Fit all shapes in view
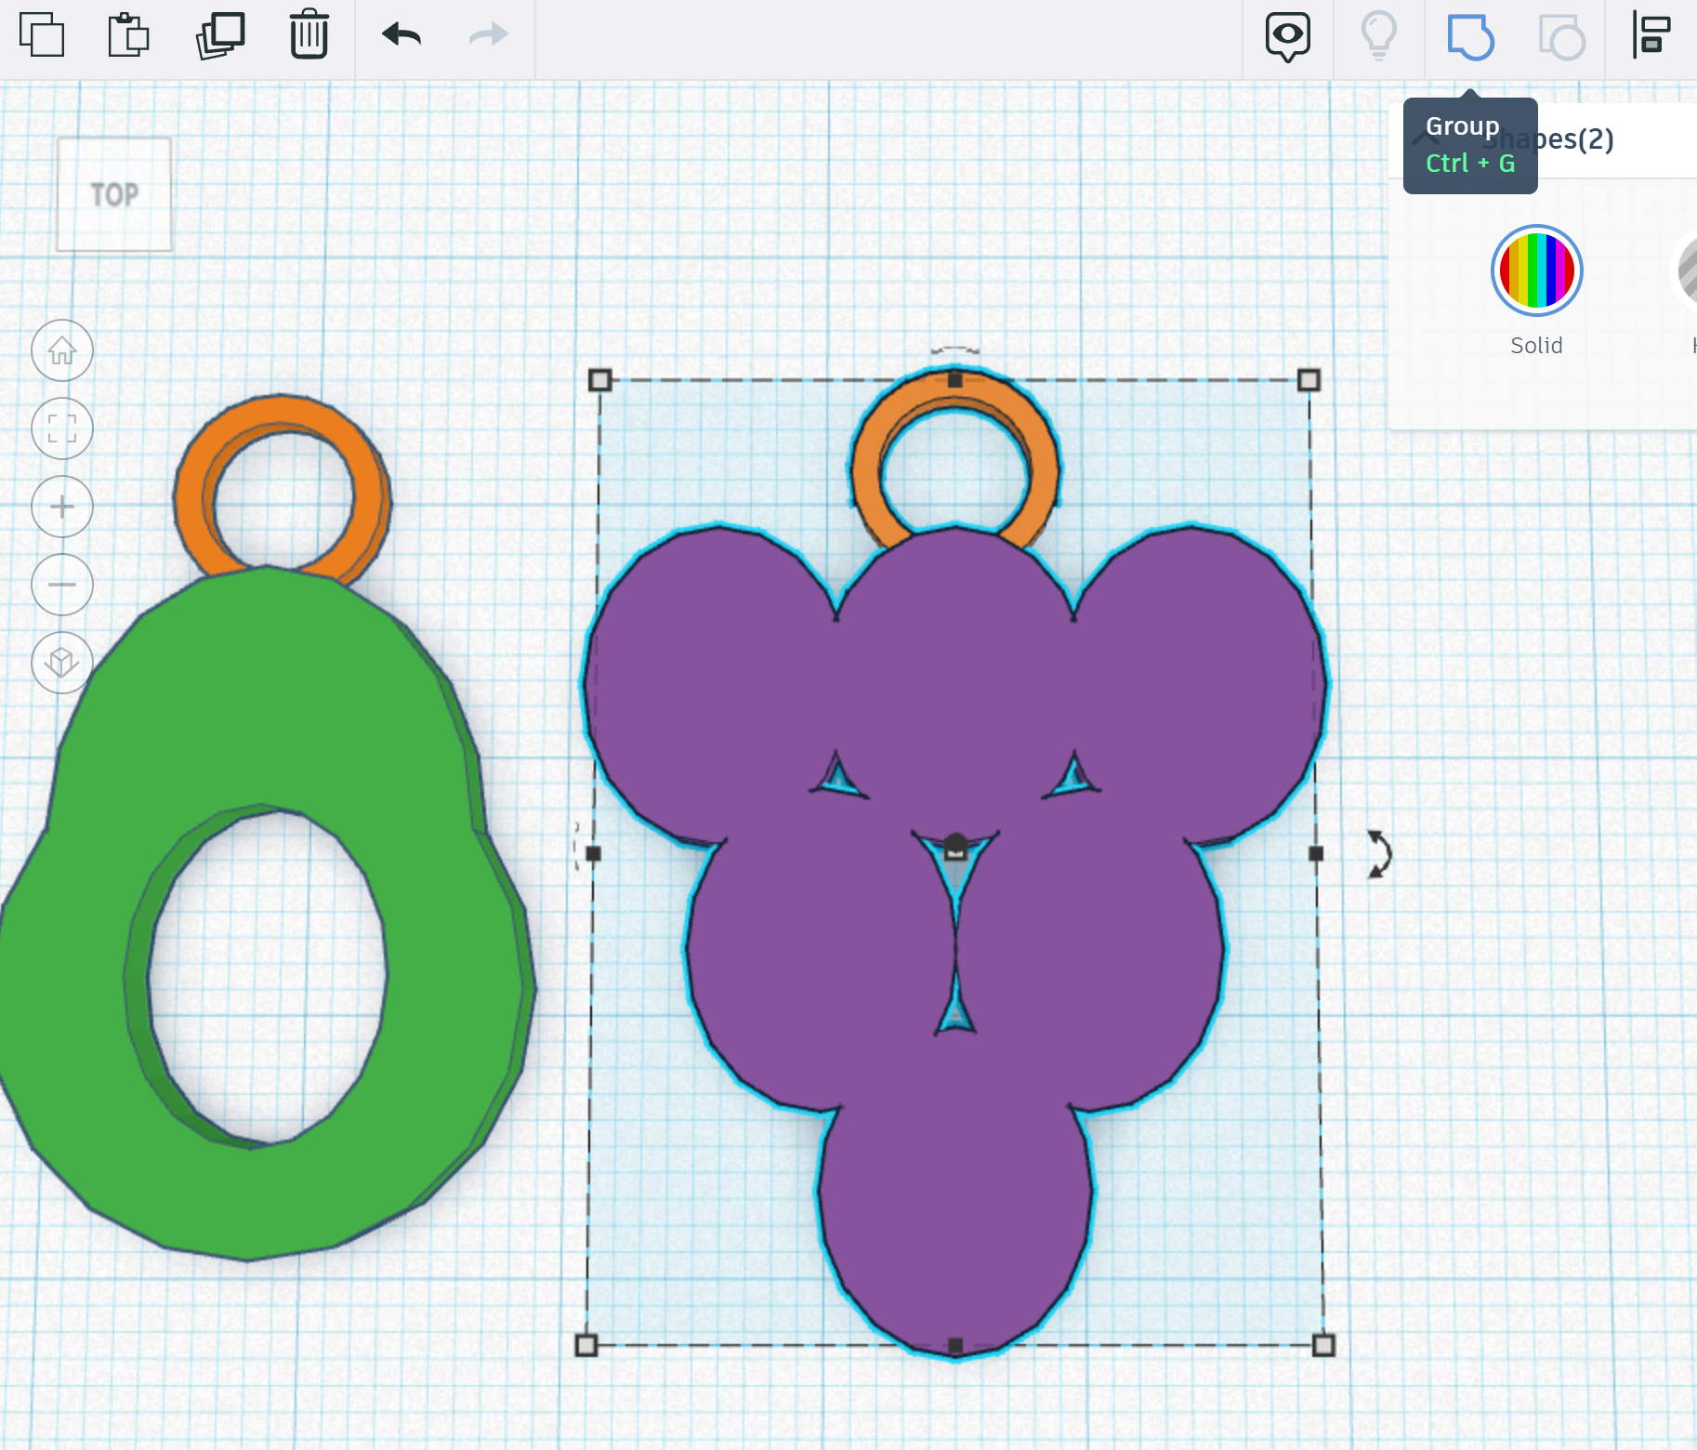The image size is (1697, 1450). click(x=61, y=428)
